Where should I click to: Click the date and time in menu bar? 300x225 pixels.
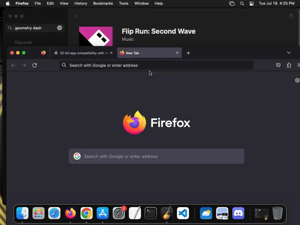point(277,4)
